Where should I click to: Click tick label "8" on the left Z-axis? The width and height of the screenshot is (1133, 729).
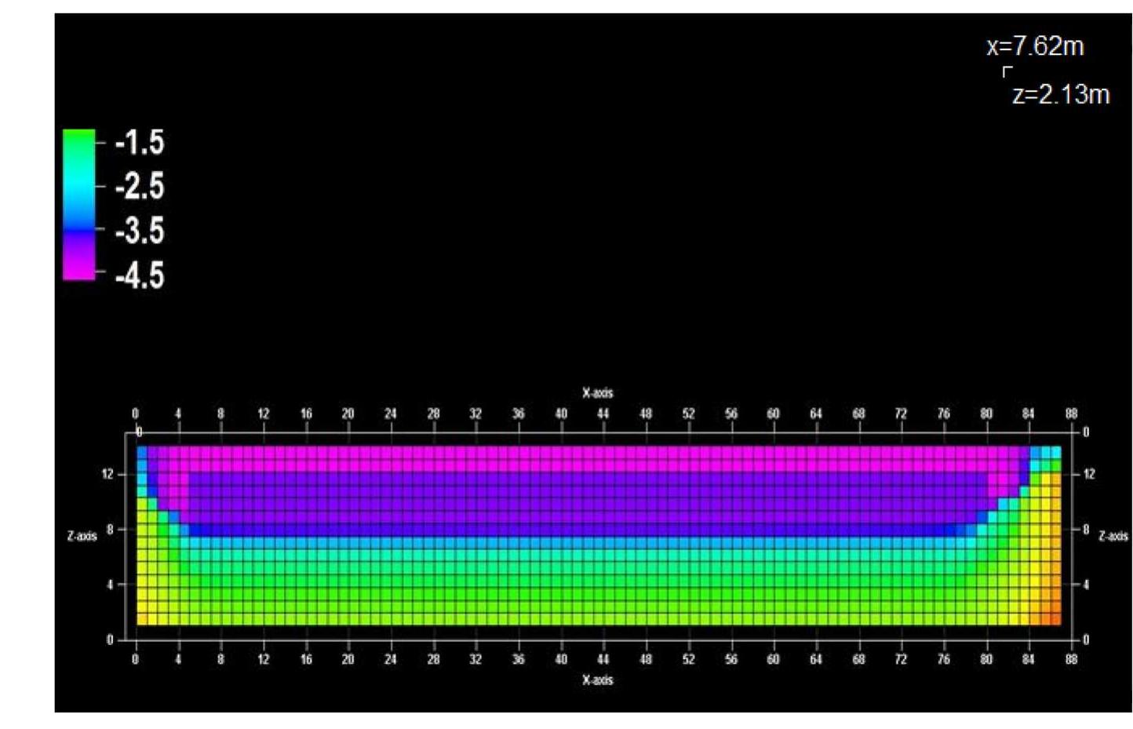[x=111, y=530]
